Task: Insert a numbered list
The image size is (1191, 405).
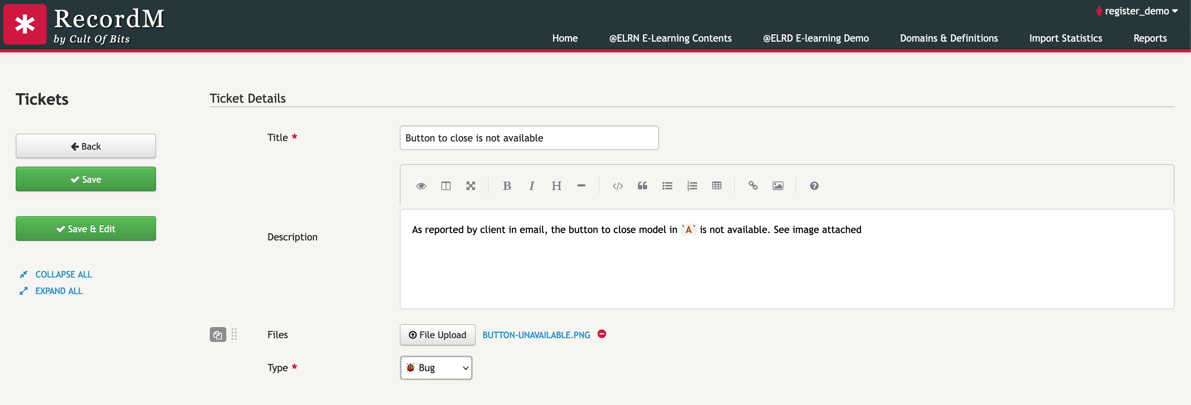Action: 692,186
